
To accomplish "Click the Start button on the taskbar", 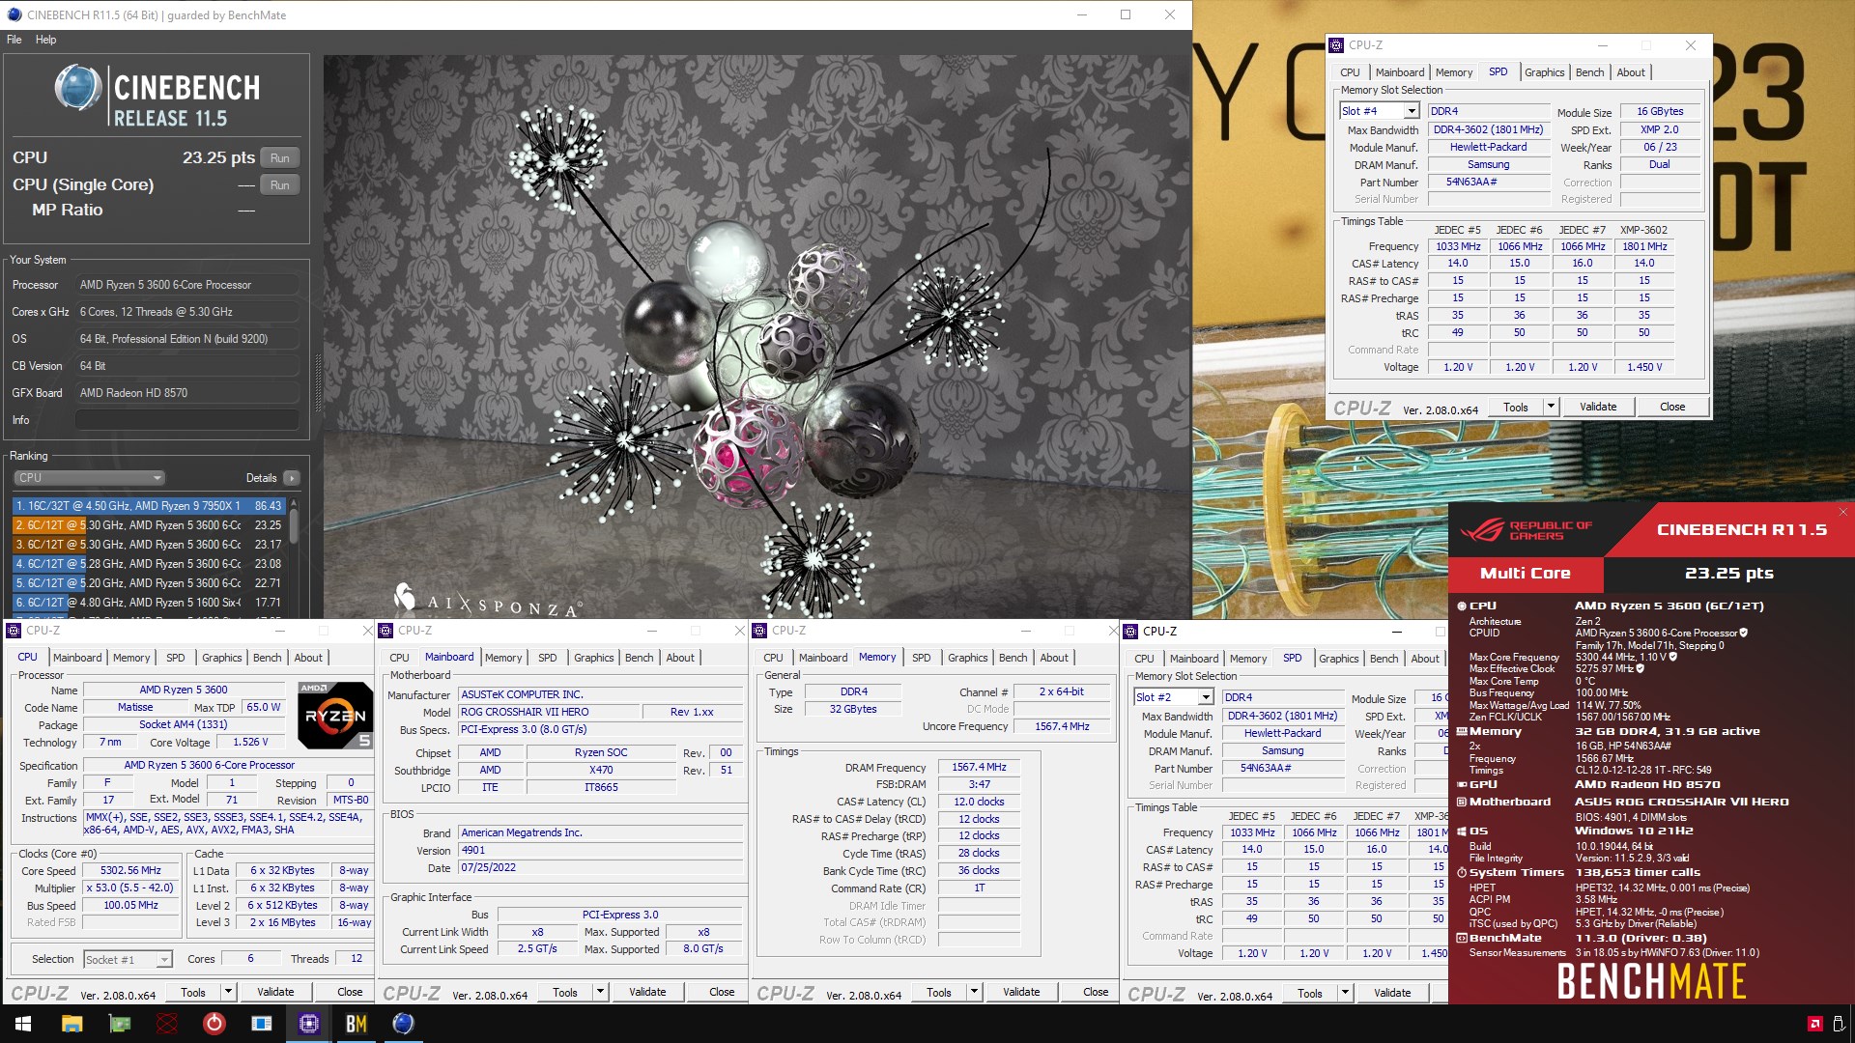I will pos(23,1024).
